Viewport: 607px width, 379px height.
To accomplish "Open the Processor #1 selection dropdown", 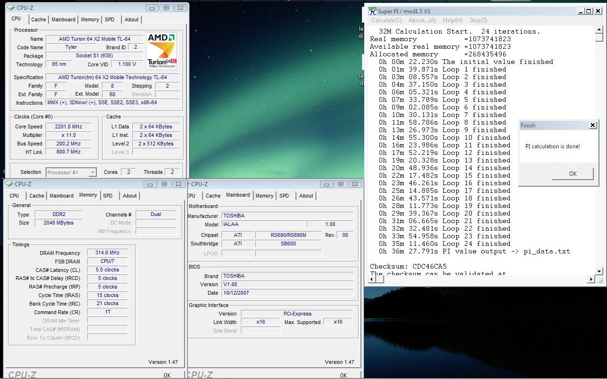I will [71, 172].
